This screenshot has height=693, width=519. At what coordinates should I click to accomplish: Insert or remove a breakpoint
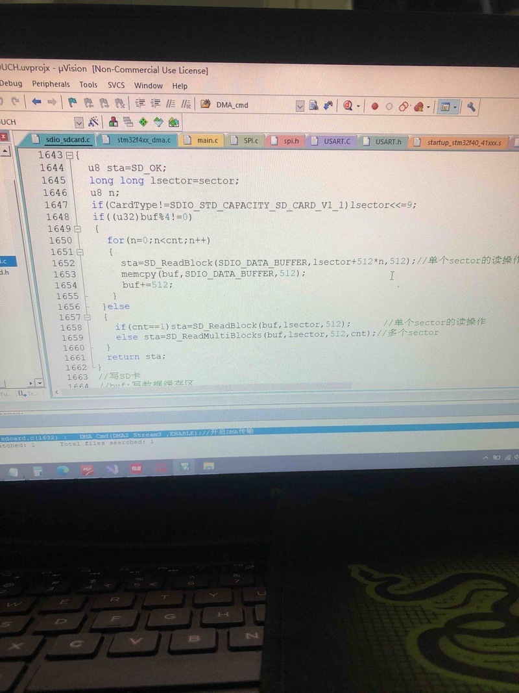[x=375, y=107]
